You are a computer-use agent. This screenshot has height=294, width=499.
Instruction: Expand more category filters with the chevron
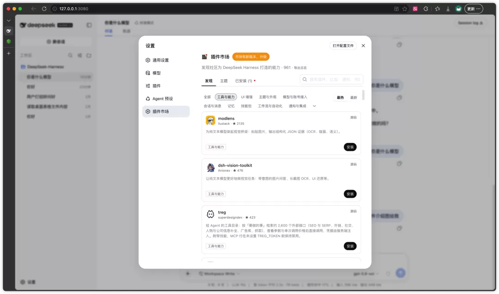(314, 106)
